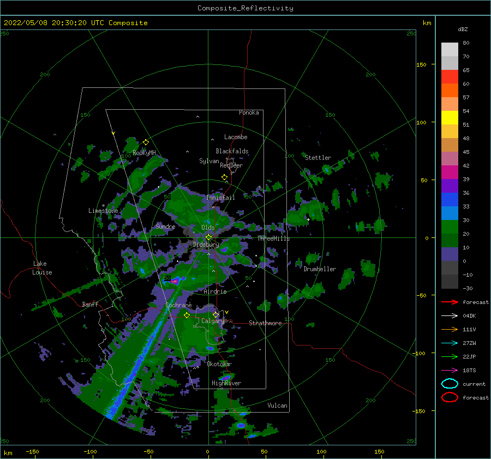Select the RedDeer label
Screen dimensions: 491x459
pos(231,165)
